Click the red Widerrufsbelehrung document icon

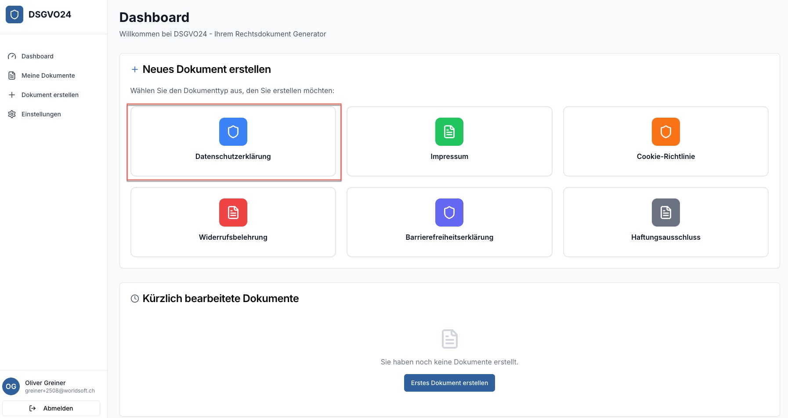coord(233,213)
